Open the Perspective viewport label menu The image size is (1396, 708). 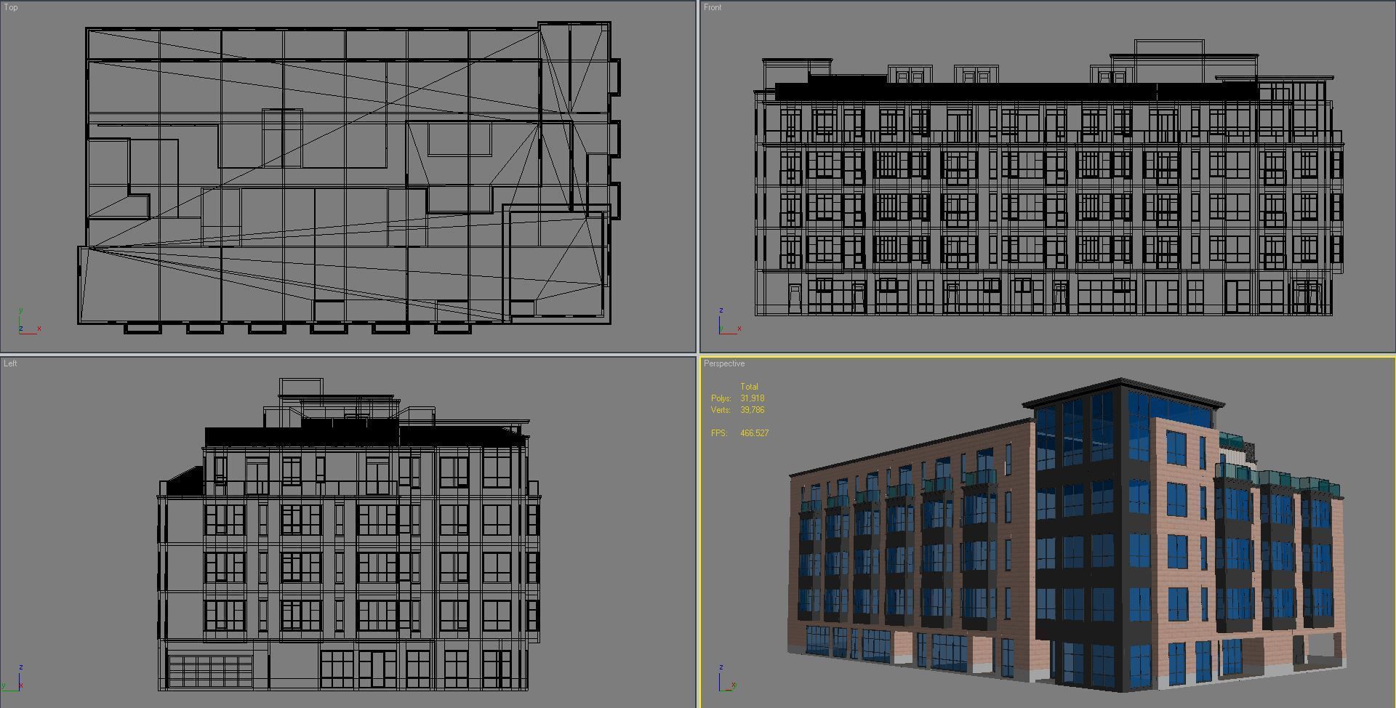tap(724, 363)
